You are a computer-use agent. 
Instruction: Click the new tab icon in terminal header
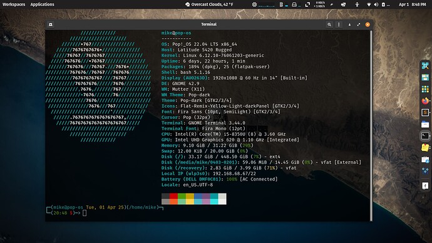51,24
